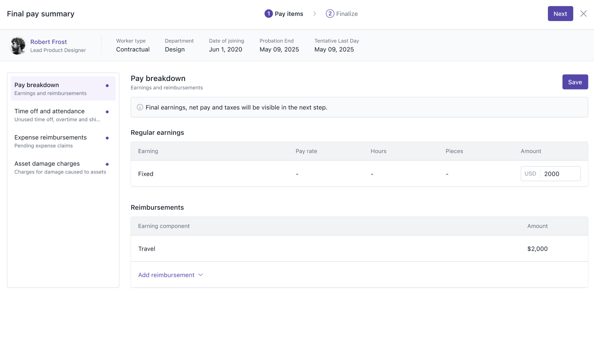Click the chevron arrow between wizard steps
This screenshot has height=351, width=594.
314,14
